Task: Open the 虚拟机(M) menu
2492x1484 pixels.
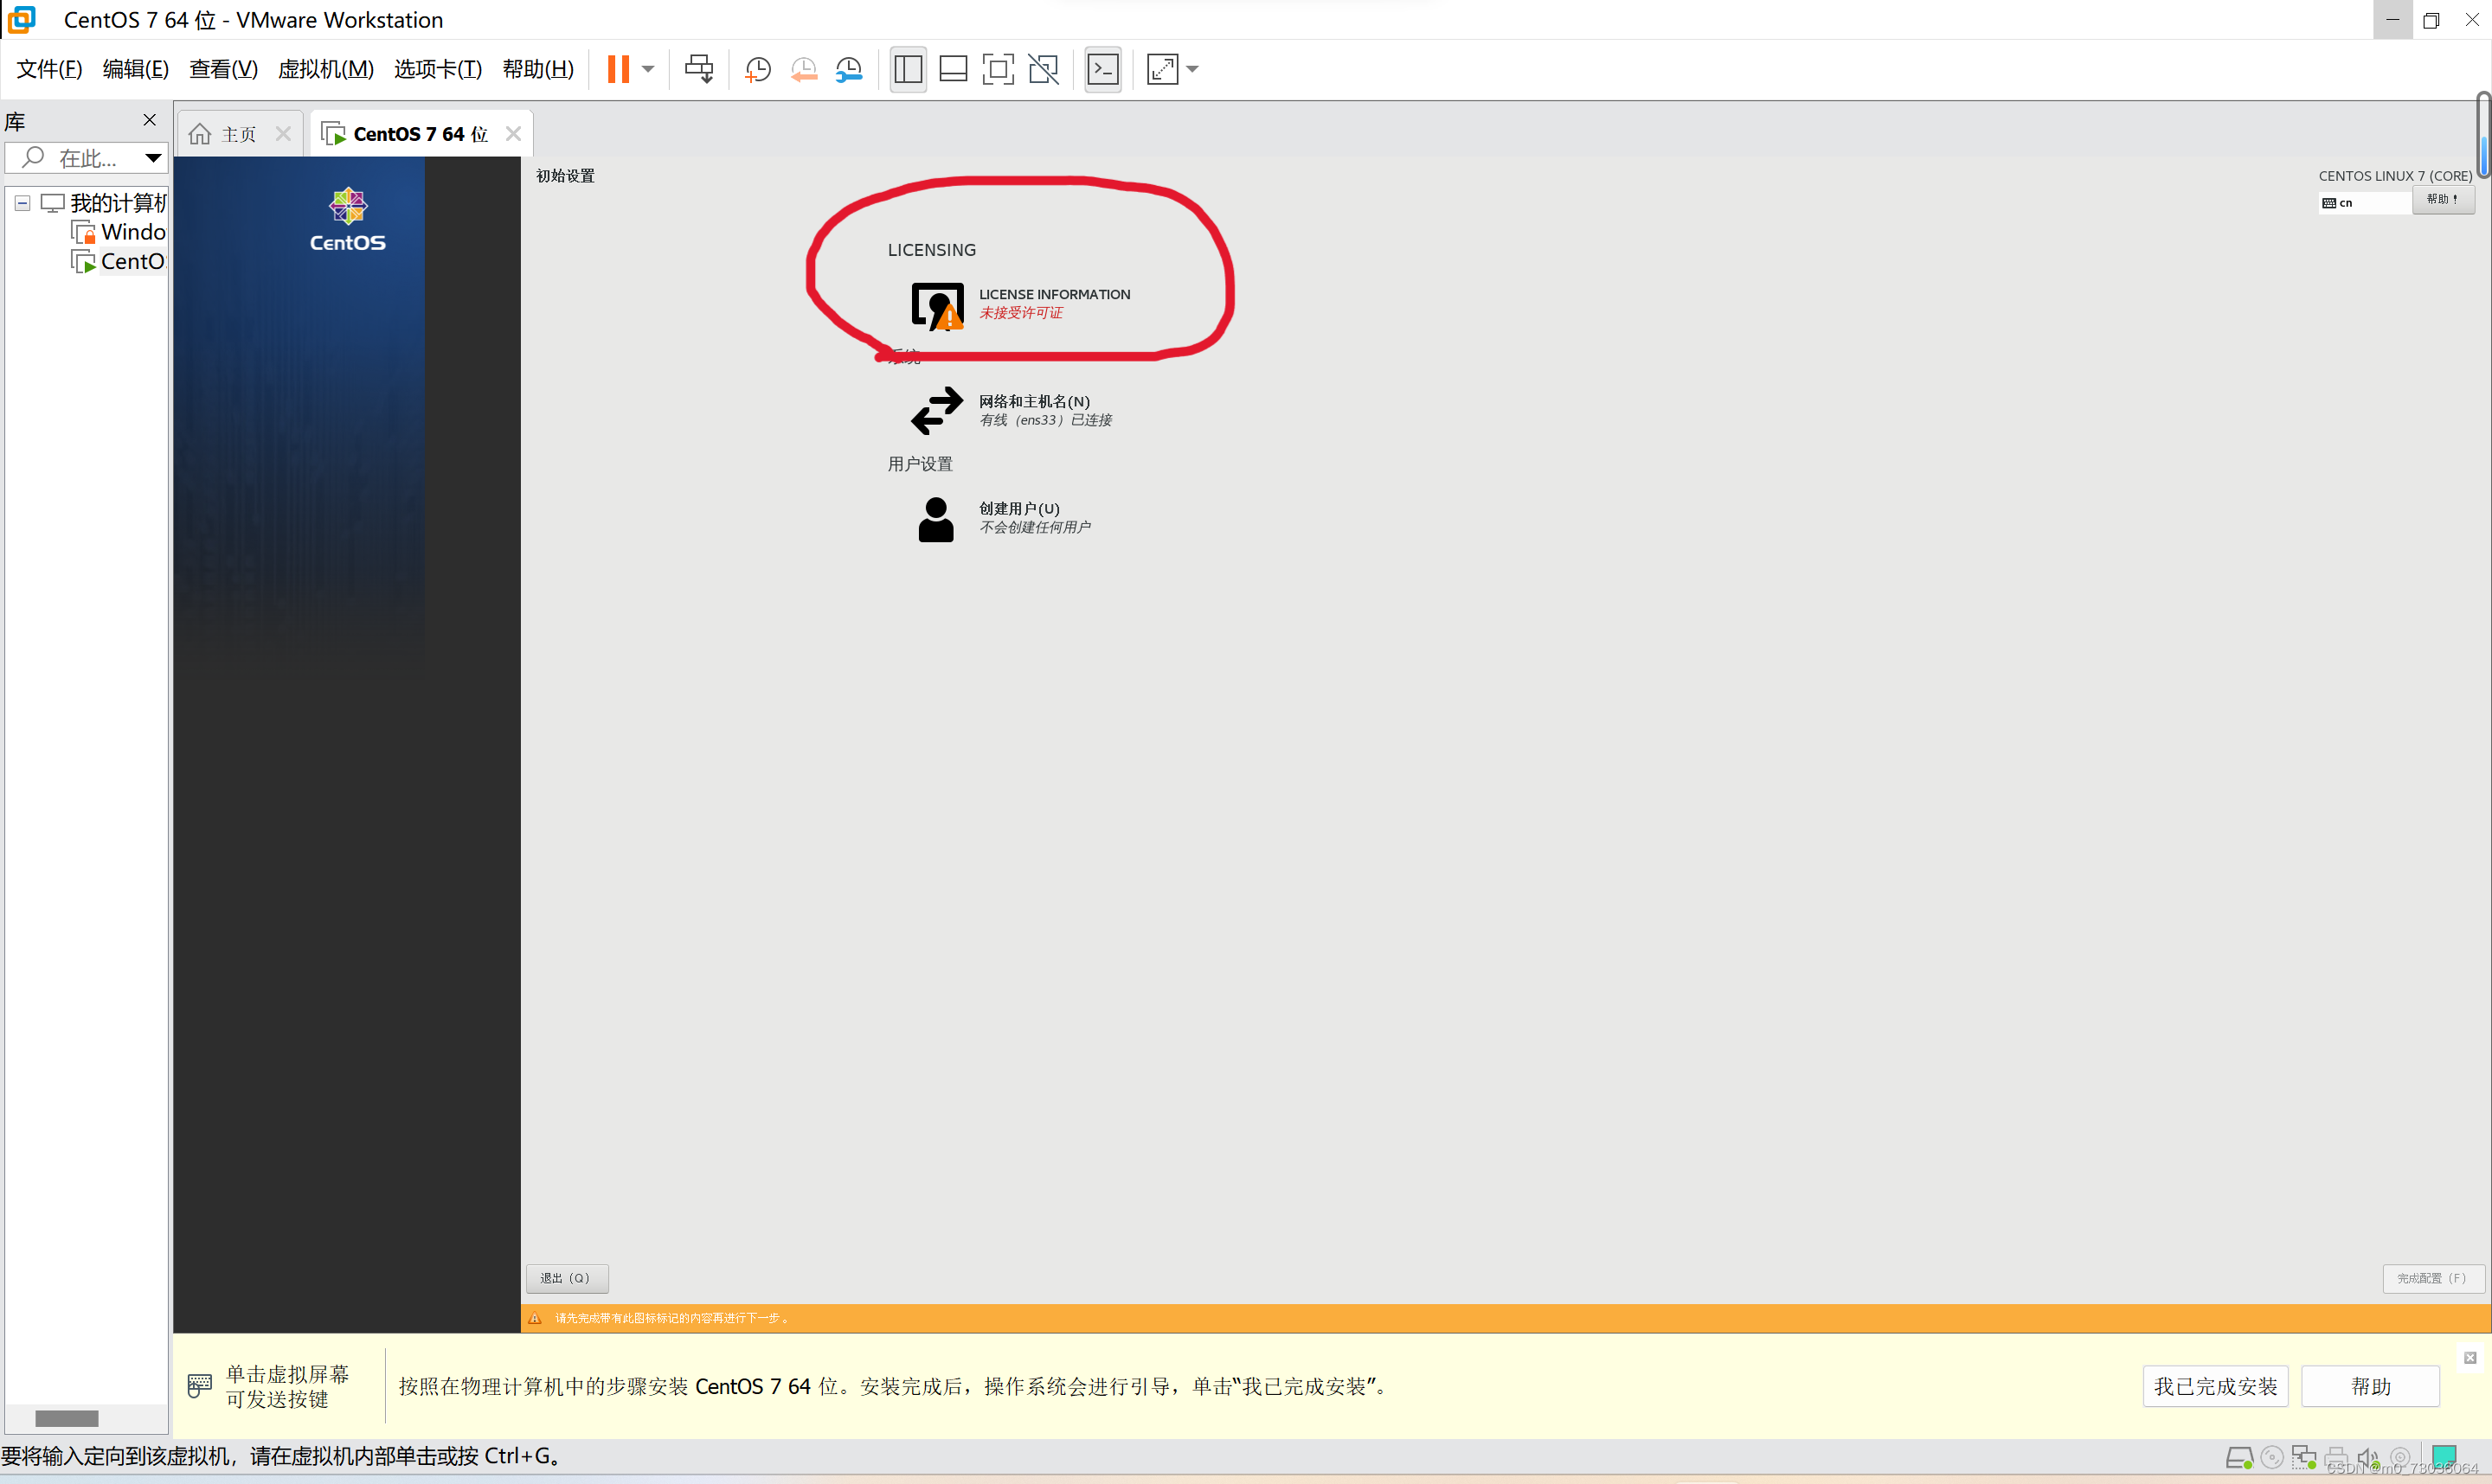Action: coord(325,69)
